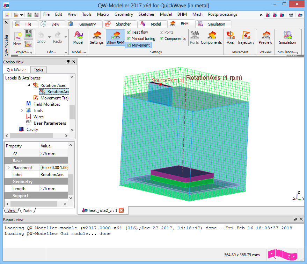This screenshot has width=307, height=264.
Task: Click the Allow BHM ribbon icon
Action: (x=115, y=38)
